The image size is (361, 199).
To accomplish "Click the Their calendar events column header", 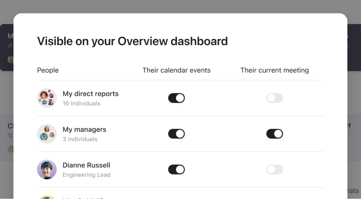I will coord(176,70).
